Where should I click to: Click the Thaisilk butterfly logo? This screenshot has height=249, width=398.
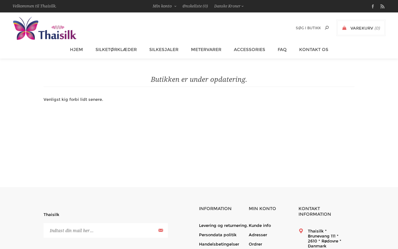pyautogui.click(x=45, y=28)
